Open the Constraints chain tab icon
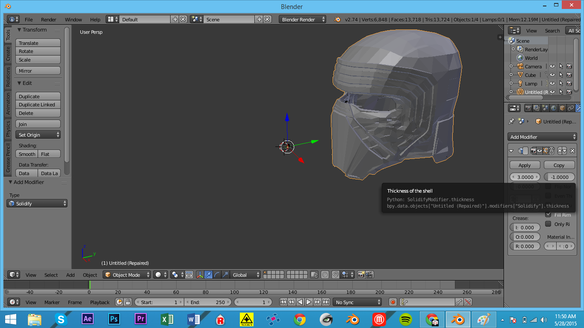The image size is (584, 328). tap(571, 108)
